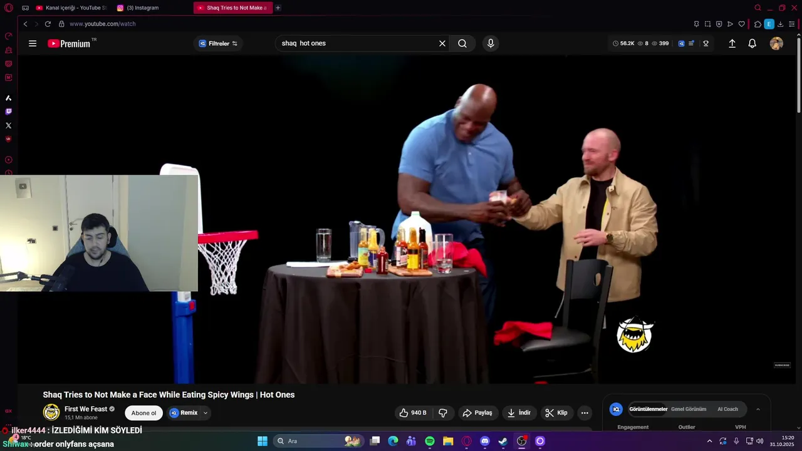This screenshot has height=451, width=802.
Task: Subscribe with the 'Abone ol' button
Action: [x=143, y=413]
